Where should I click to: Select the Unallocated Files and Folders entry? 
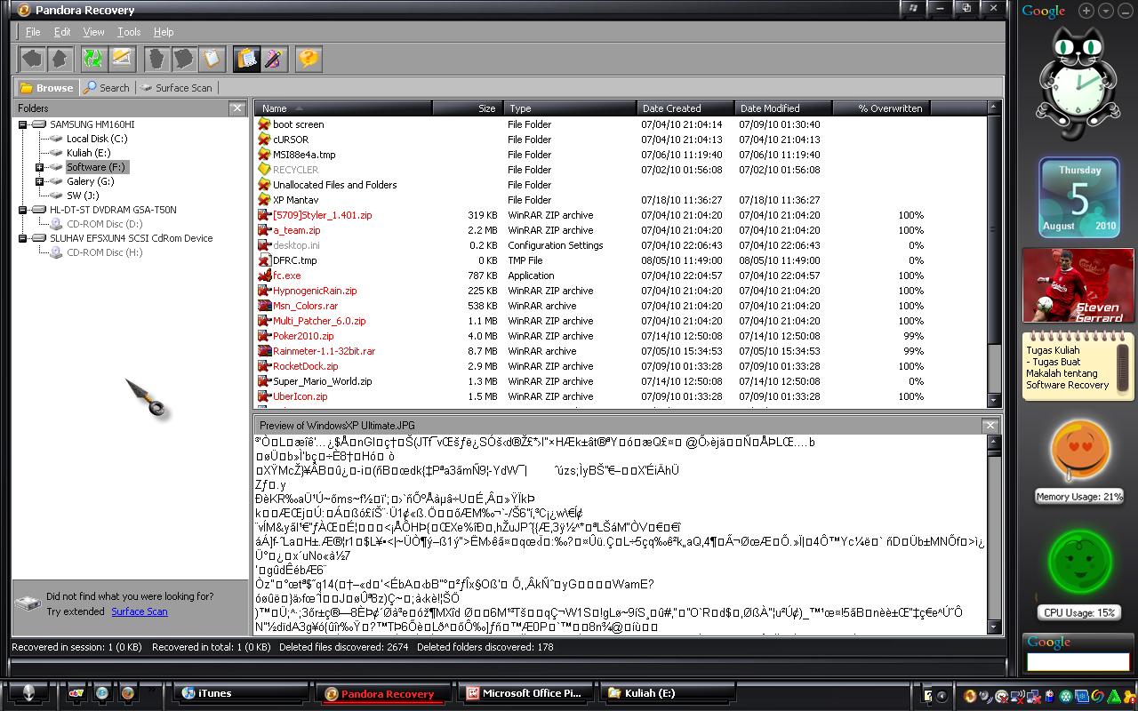click(x=334, y=185)
